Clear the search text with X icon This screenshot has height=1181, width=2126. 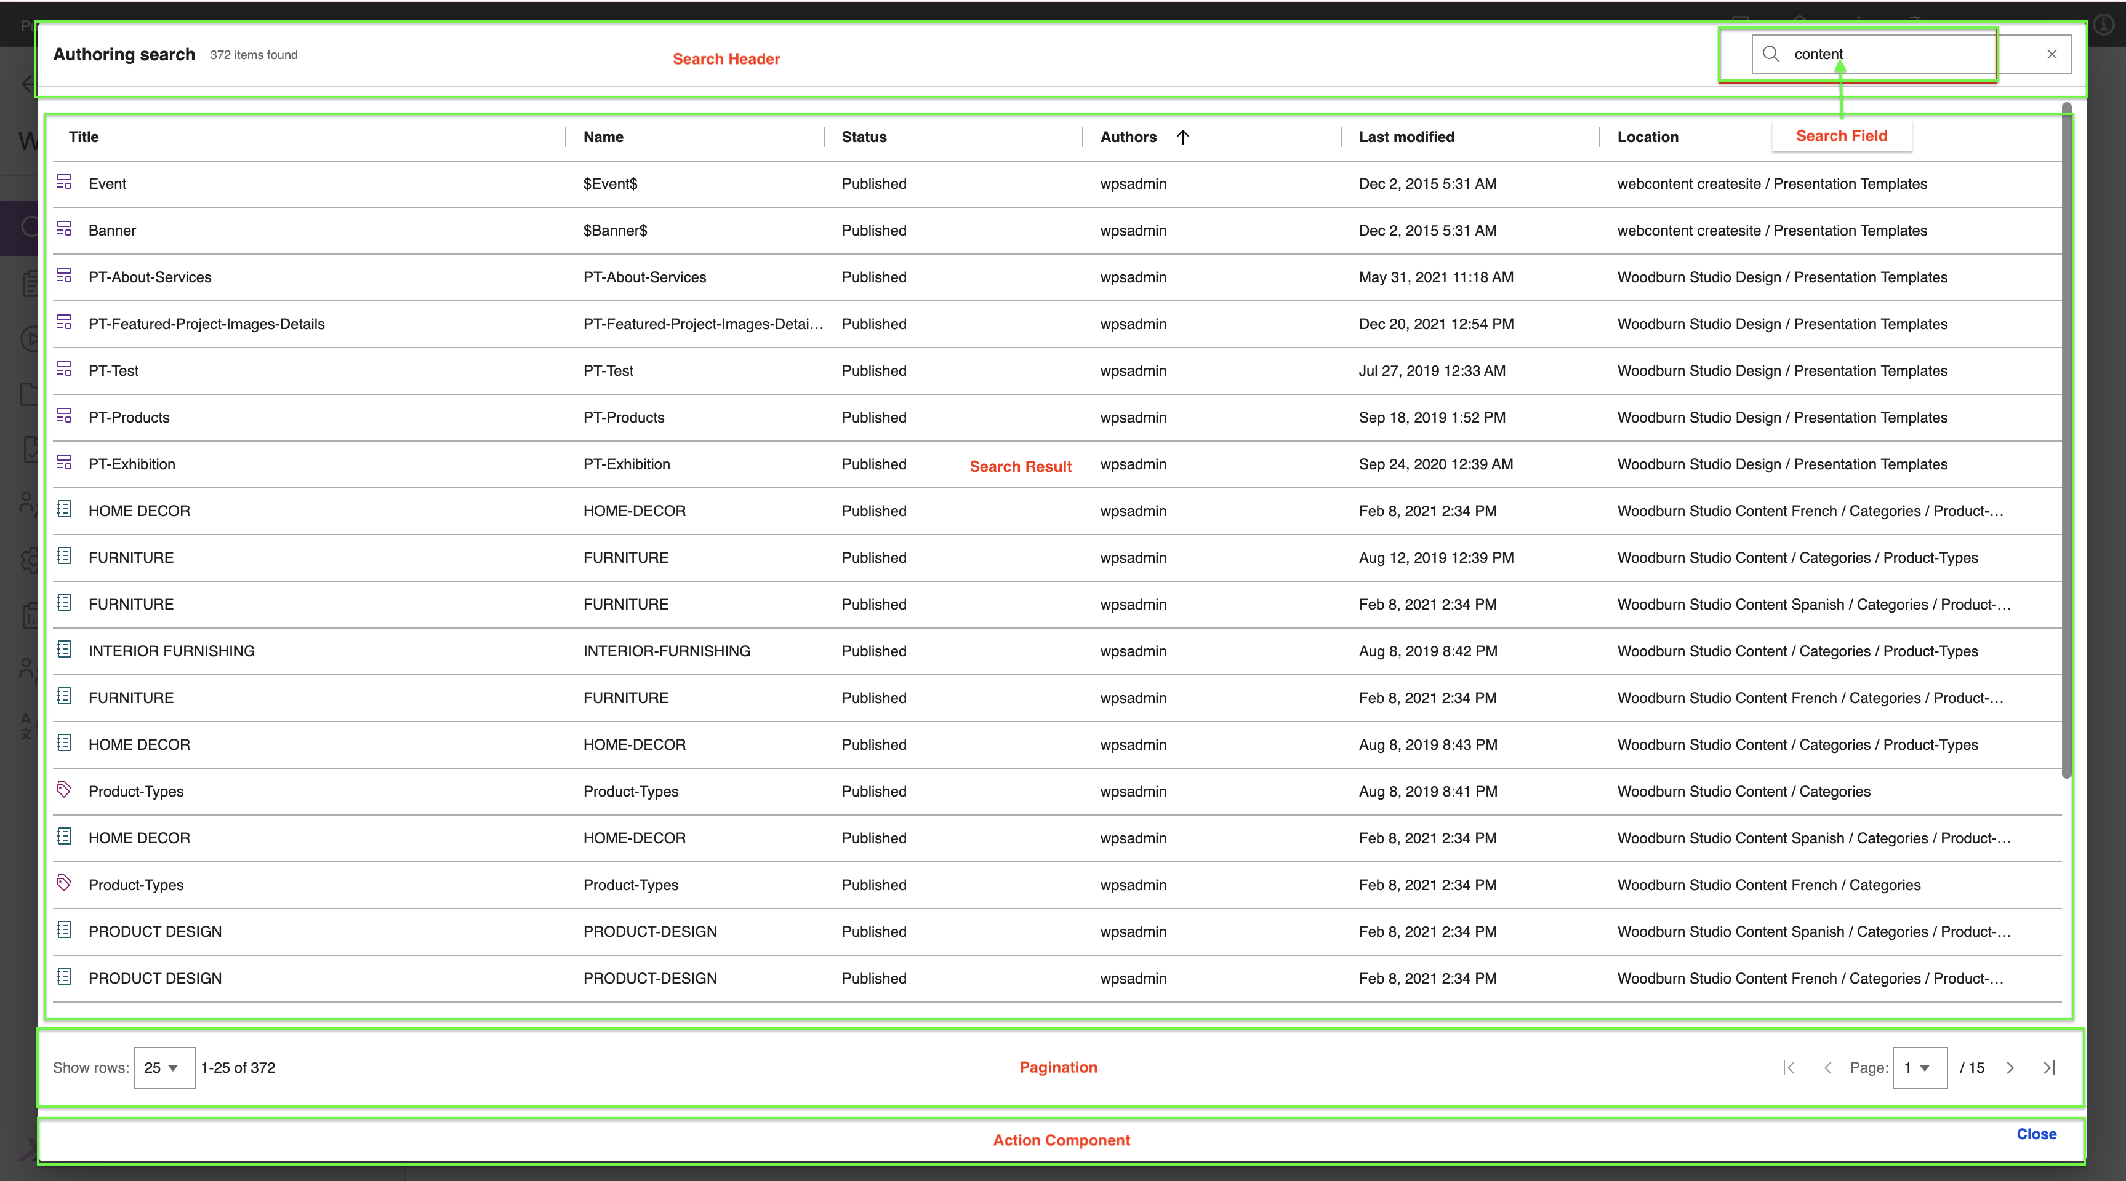2052,54
